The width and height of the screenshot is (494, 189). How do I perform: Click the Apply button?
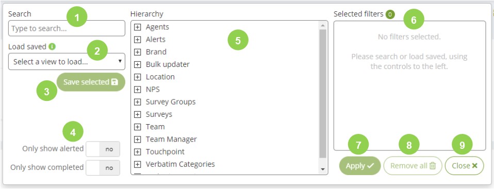(360, 166)
